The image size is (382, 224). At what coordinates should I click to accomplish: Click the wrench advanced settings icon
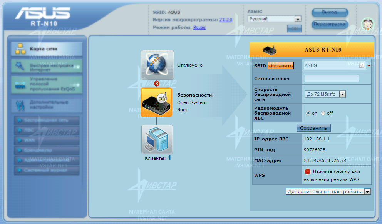pos(20,105)
